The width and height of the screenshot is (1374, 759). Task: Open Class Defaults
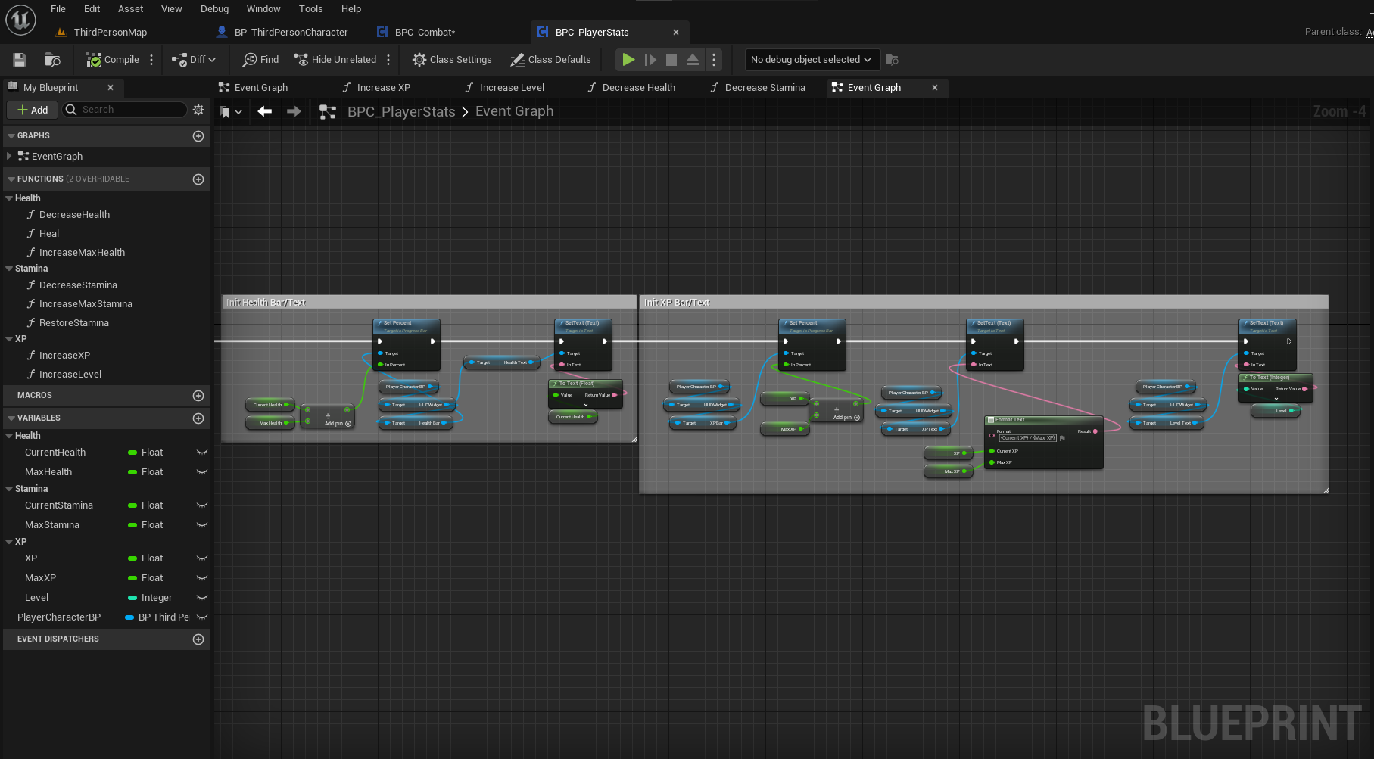click(550, 60)
